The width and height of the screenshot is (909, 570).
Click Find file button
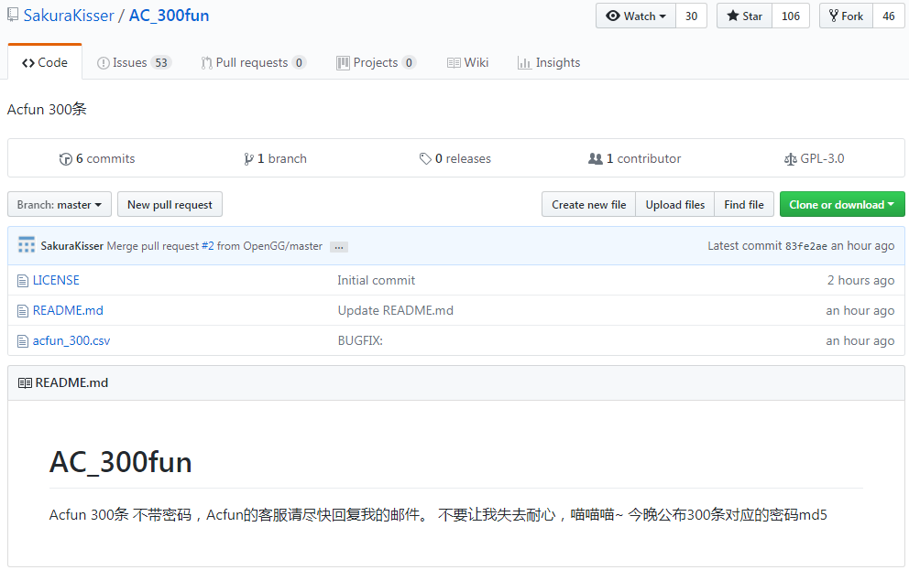click(x=744, y=204)
